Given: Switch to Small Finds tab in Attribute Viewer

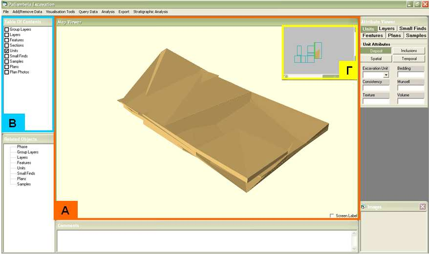Looking at the screenshot, I should click(x=412, y=29).
